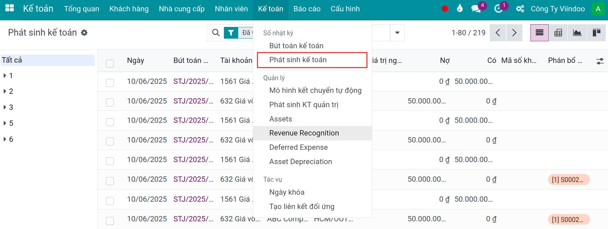
Task: Click the filter funnel facet icon
Action: [231, 33]
